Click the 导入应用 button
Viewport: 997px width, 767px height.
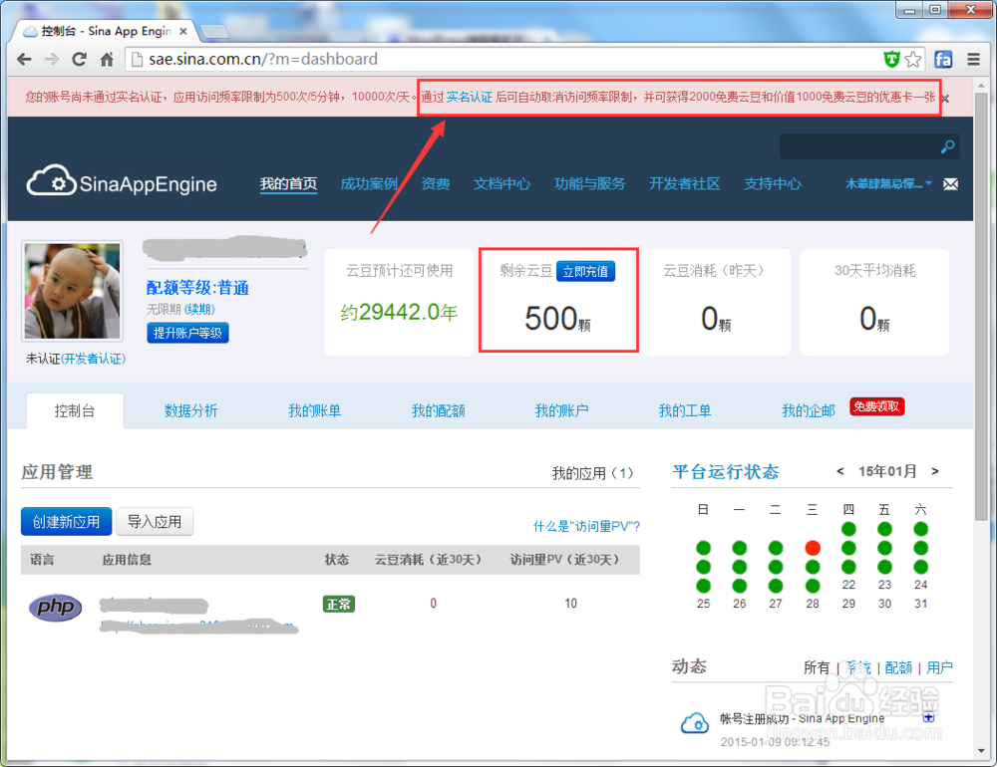pos(155,522)
